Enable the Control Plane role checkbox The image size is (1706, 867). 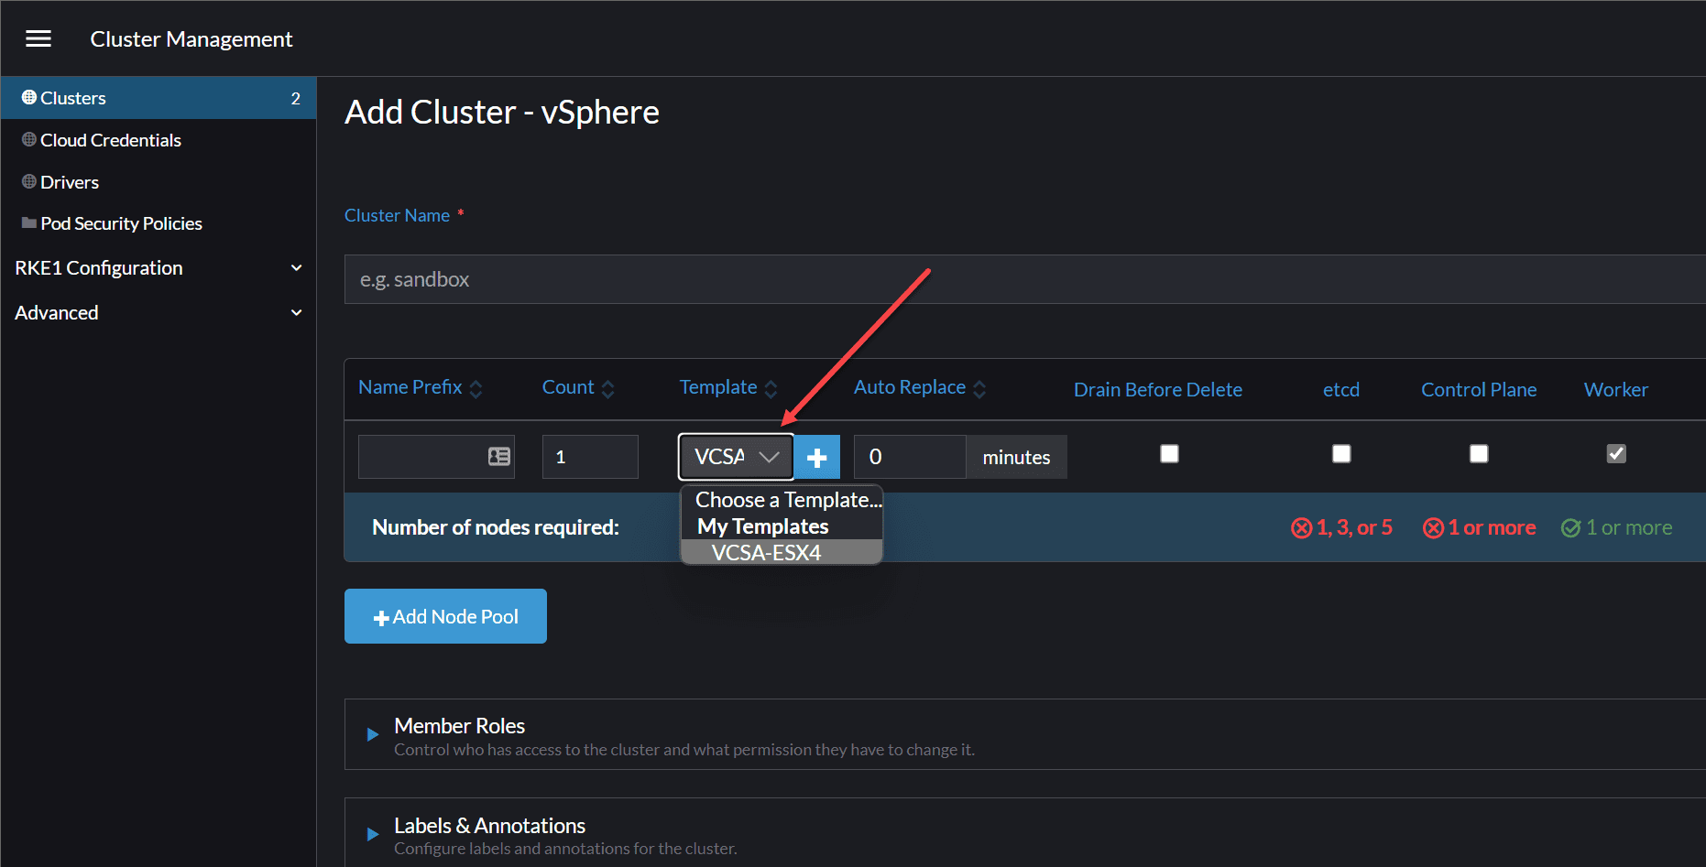(1479, 454)
